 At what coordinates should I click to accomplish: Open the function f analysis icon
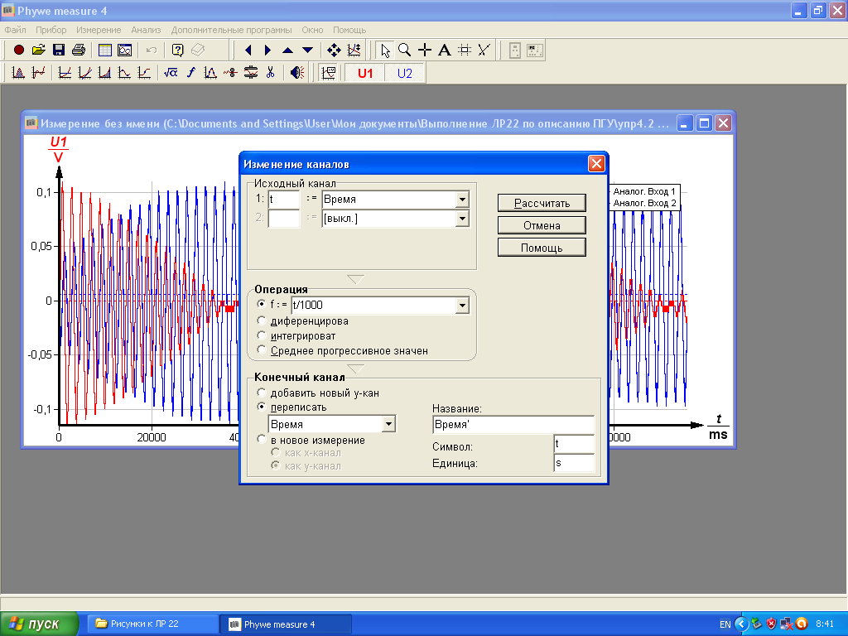point(190,73)
